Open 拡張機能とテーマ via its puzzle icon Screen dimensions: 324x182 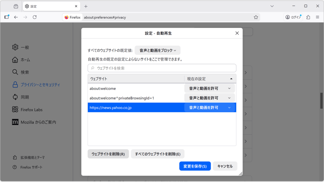15,157
